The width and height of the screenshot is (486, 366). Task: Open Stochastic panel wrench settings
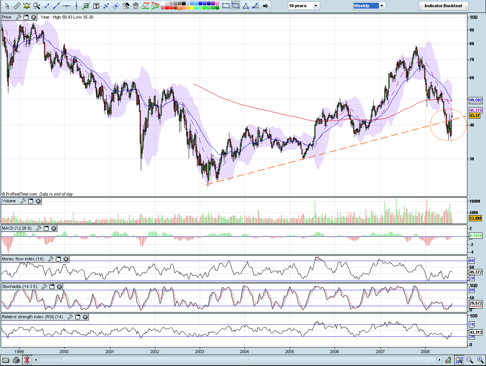44,286
